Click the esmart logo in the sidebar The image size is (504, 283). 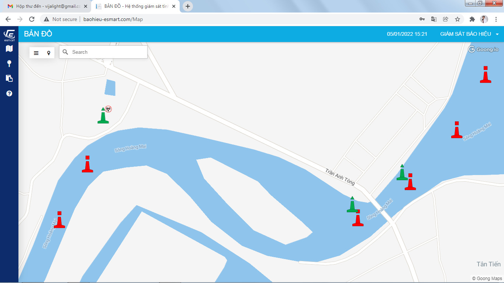click(x=9, y=35)
